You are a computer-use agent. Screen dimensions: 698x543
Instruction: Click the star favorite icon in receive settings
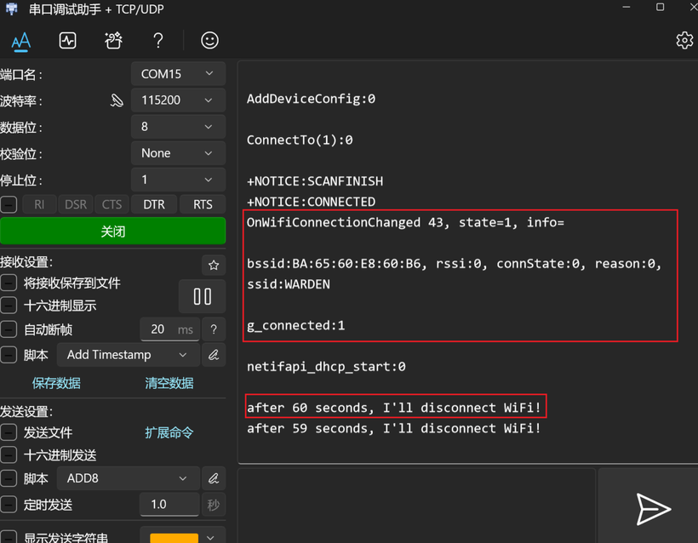tap(214, 265)
